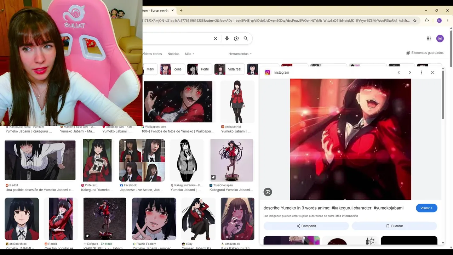Open the Reddit leaning Yumeko thumbnail
Screen dimensions: 453x255
[x=40, y=160]
